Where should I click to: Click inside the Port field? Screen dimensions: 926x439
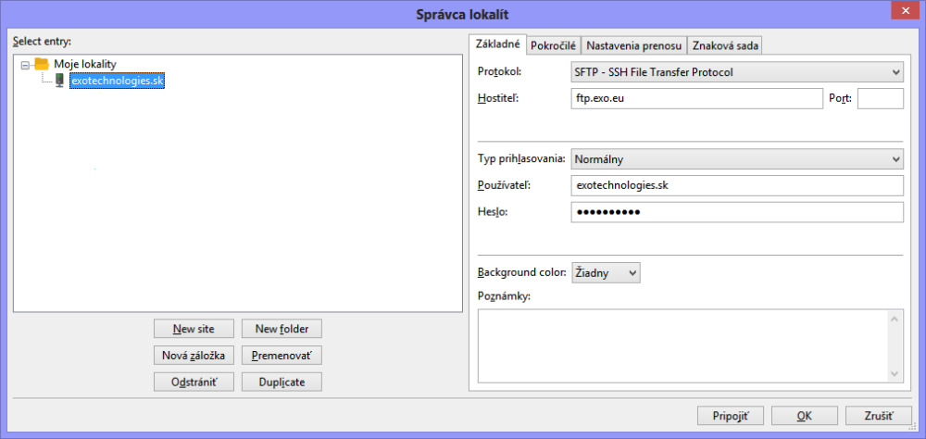(880, 99)
